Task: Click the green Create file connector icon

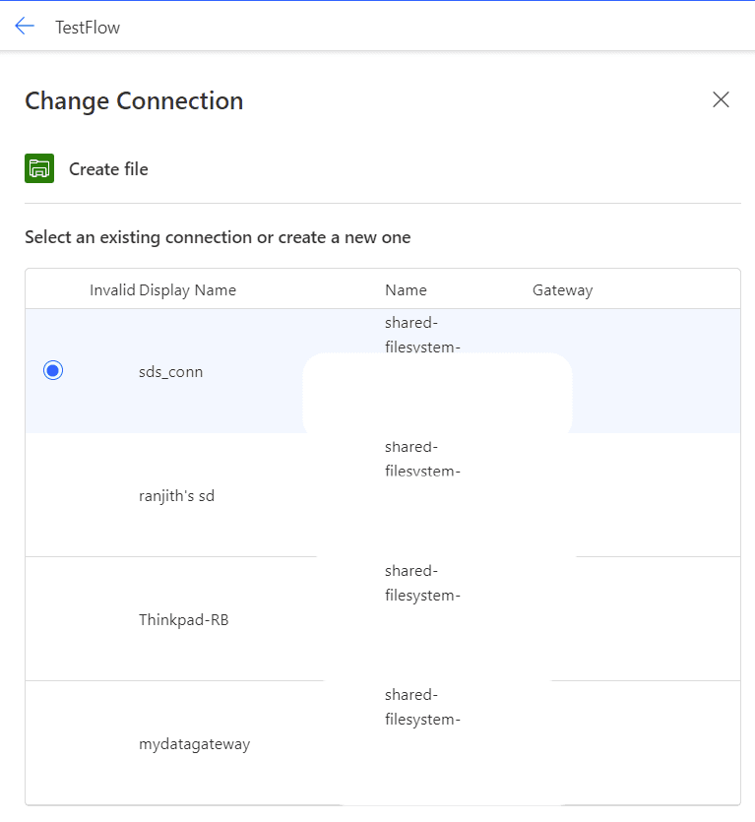Action: click(39, 168)
